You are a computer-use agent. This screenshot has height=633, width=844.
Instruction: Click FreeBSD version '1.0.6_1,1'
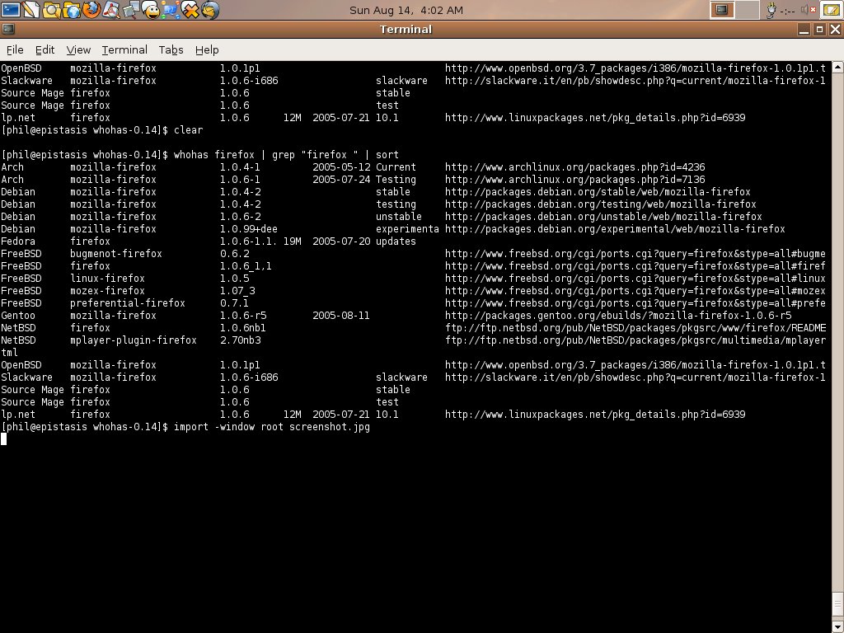(x=246, y=266)
